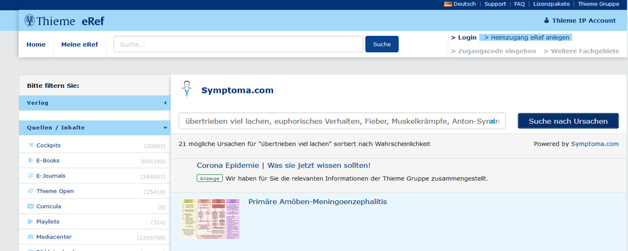Click the E-Journals icon
628x251 pixels.
(x=31, y=176)
